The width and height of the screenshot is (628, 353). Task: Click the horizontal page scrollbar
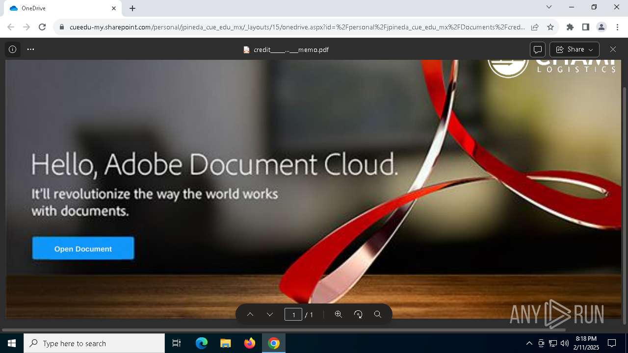click(284, 330)
